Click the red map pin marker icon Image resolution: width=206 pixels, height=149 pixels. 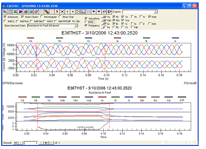pos(57,12)
